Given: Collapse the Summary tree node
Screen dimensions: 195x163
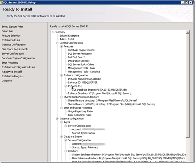Looking at the screenshot, I should (53, 32).
